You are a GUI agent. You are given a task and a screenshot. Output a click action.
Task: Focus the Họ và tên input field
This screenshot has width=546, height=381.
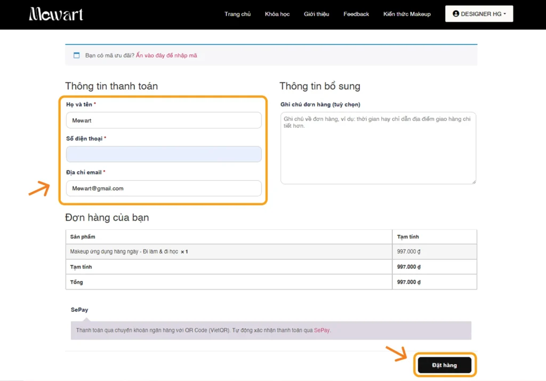pyautogui.click(x=164, y=120)
